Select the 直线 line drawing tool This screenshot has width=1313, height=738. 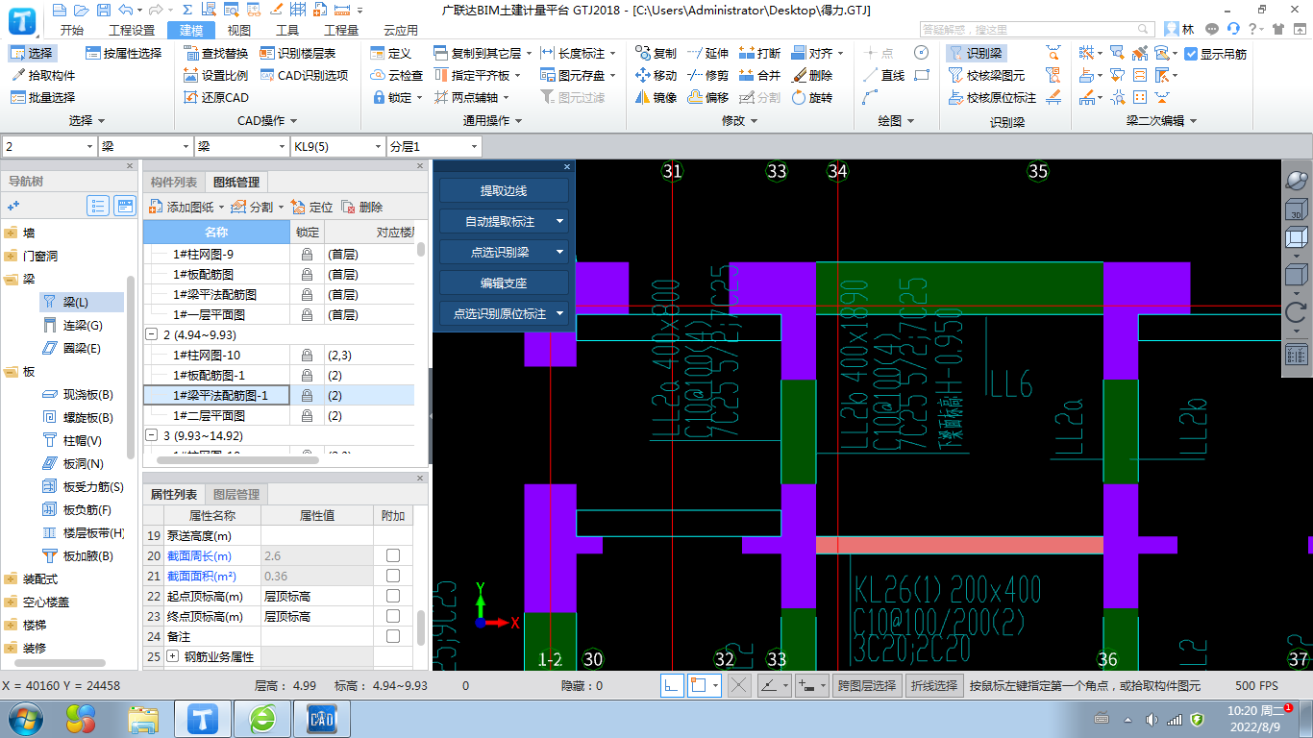(x=883, y=75)
